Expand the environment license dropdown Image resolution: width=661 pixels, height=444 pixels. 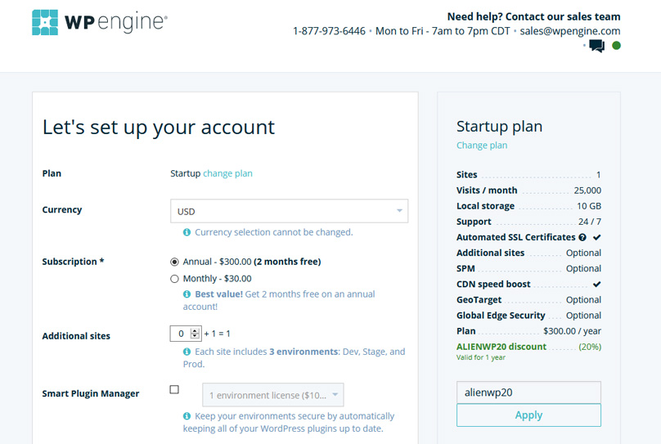(273, 395)
